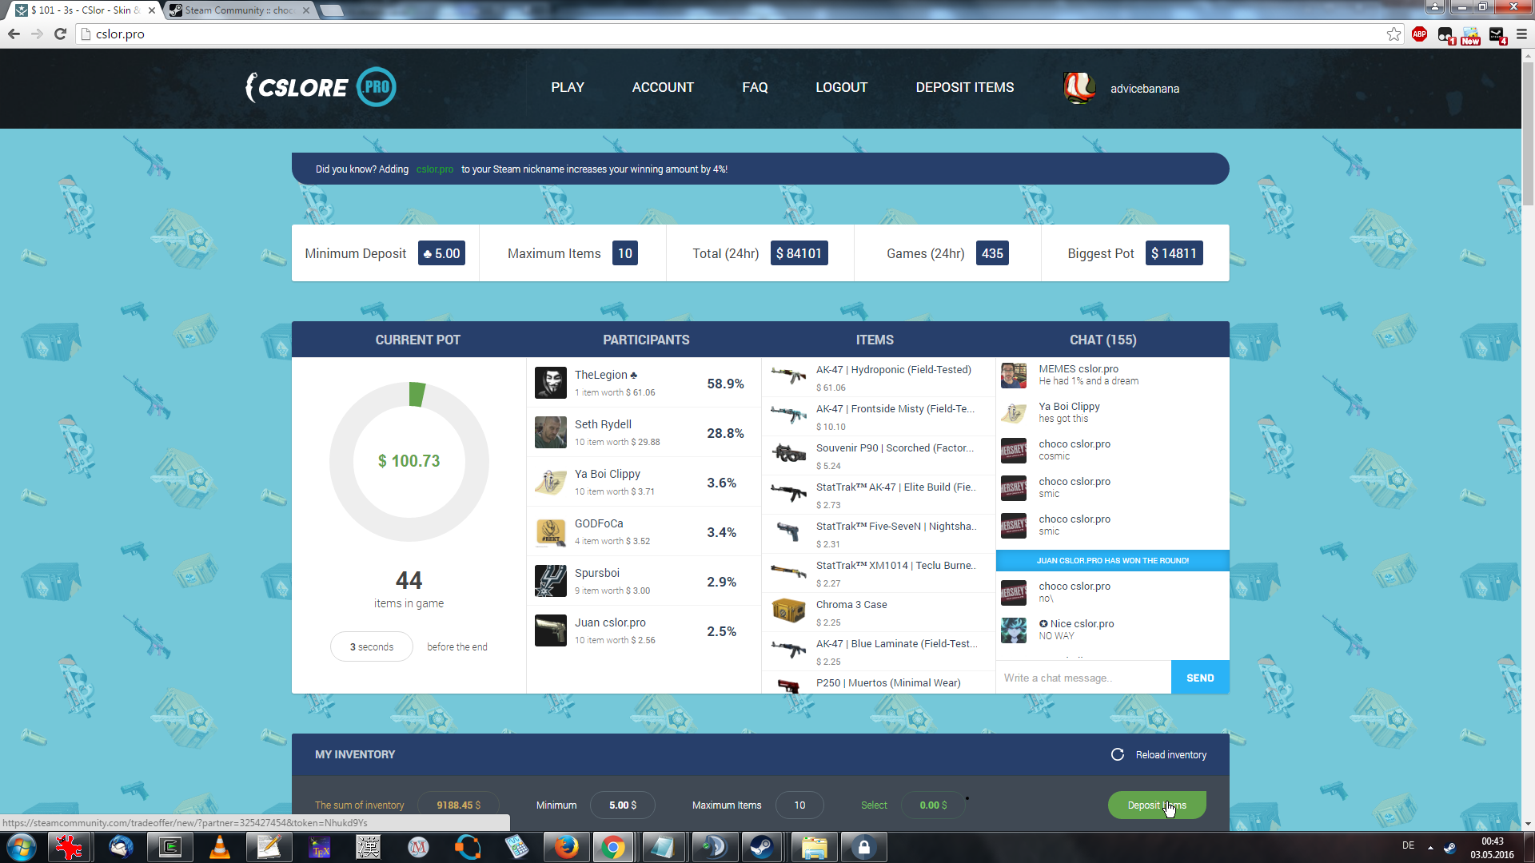Click the AK-47 Hydroponic item image
Screen dimensions: 1535x863
tap(788, 376)
